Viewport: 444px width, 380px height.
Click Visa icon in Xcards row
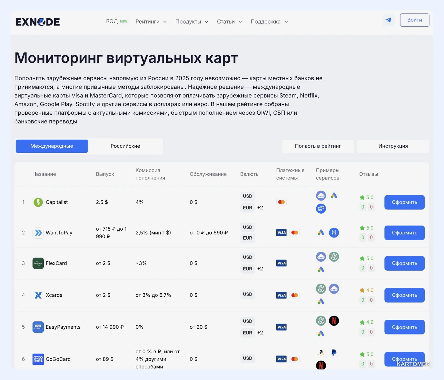pos(281,295)
